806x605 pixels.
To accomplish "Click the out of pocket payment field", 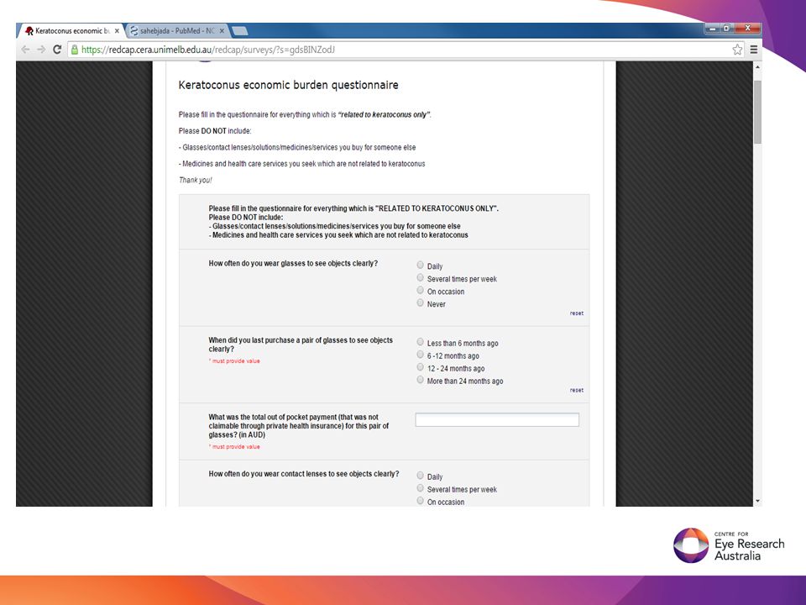I will [497, 420].
